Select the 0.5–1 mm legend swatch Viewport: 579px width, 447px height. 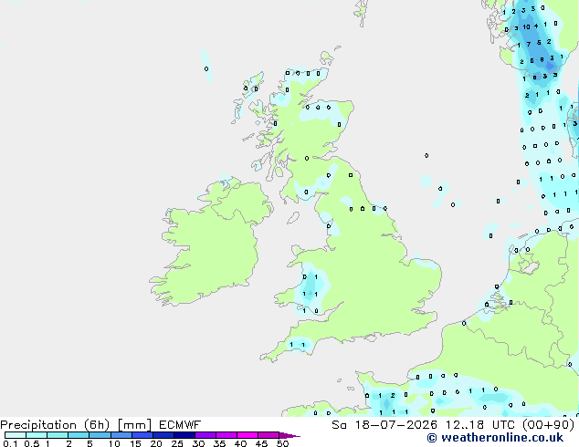37,435
